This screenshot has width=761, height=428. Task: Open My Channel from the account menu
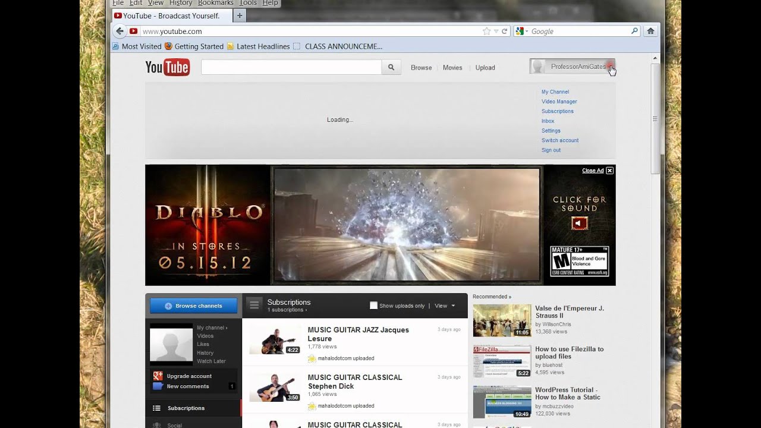[555, 92]
